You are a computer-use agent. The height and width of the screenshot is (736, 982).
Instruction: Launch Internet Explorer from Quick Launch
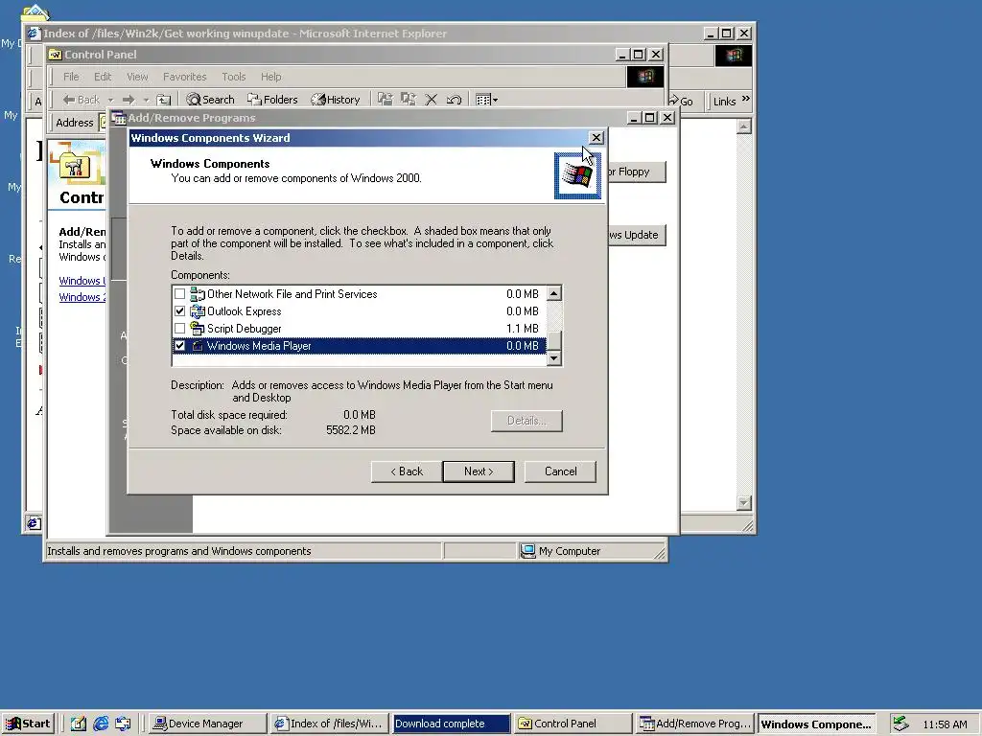[100, 724]
